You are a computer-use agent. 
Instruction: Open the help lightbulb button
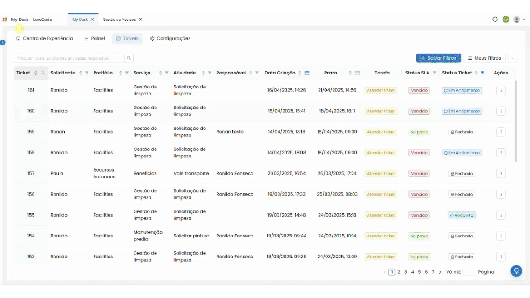(516, 271)
